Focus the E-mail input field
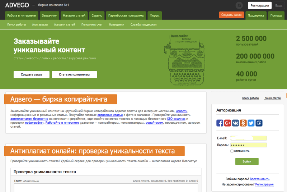The width and height of the screenshot is (287, 192). pyautogui.click(x=248, y=138)
